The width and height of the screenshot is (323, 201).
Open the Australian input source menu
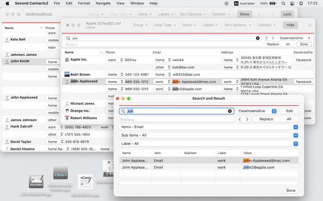tap(244, 3)
